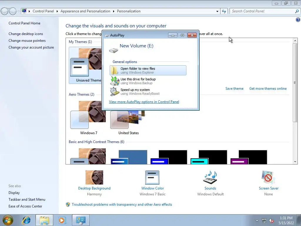Open Change desktop icons
Image resolution: width=301 pixels, height=226 pixels.
26,34
